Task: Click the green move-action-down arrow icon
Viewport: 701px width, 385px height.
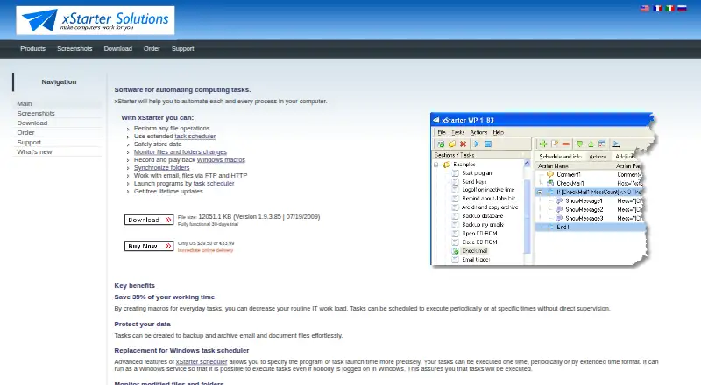Action: point(580,143)
